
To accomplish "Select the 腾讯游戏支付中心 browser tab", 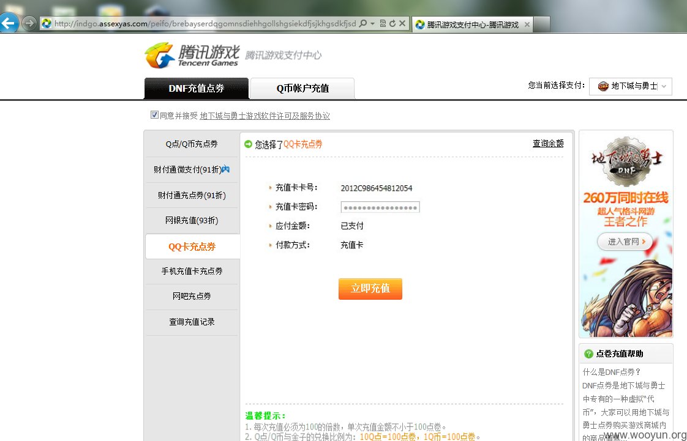I will (x=472, y=24).
